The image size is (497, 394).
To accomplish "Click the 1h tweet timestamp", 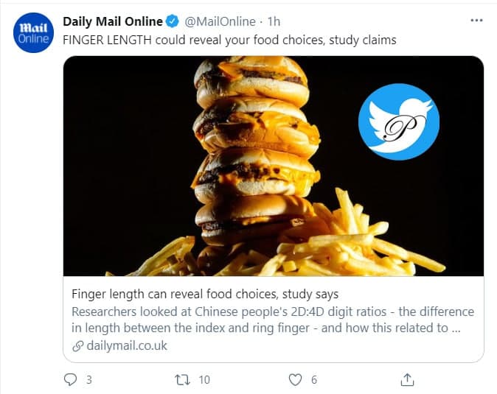I will coord(276,21).
